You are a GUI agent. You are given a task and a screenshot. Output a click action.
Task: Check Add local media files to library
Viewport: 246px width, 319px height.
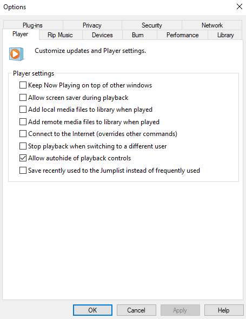click(23, 110)
